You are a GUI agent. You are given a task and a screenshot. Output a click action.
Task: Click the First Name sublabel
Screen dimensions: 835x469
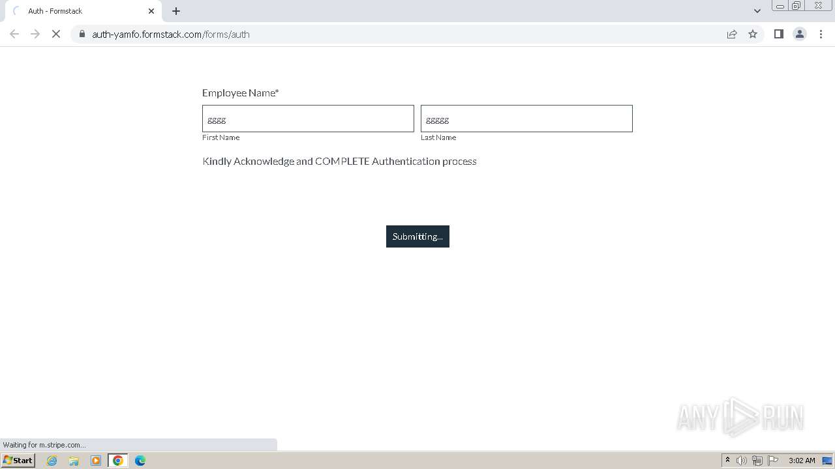click(x=220, y=137)
